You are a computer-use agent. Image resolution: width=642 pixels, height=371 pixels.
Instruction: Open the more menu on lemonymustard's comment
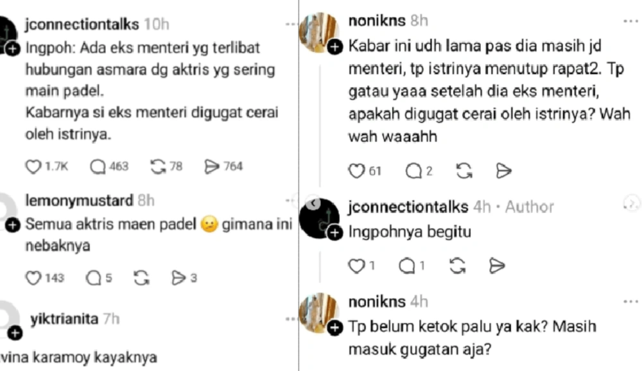tap(290, 200)
